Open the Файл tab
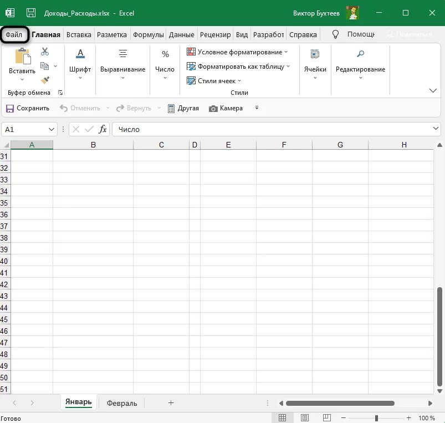 (14, 34)
